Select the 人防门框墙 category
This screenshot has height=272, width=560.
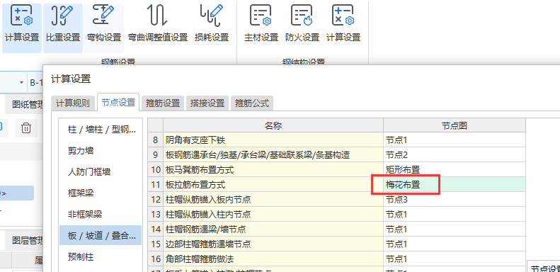(x=101, y=172)
